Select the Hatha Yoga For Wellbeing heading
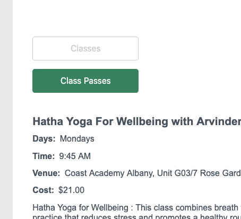The image size is (241, 219). pos(137,121)
